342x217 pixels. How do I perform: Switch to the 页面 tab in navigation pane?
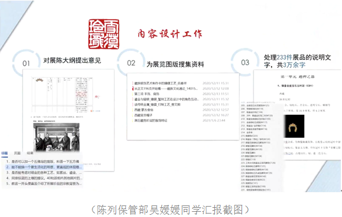point(17,153)
